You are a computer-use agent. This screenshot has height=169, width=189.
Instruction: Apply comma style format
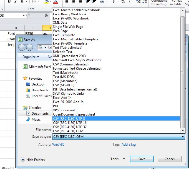tap(130, 1)
